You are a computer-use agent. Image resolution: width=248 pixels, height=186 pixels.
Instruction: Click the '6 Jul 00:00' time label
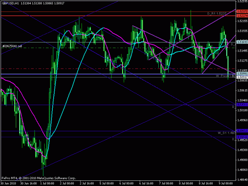[x=127, y=183]
